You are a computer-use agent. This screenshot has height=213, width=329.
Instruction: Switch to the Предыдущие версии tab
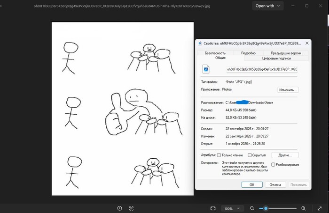pyautogui.click(x=286, y=53)
